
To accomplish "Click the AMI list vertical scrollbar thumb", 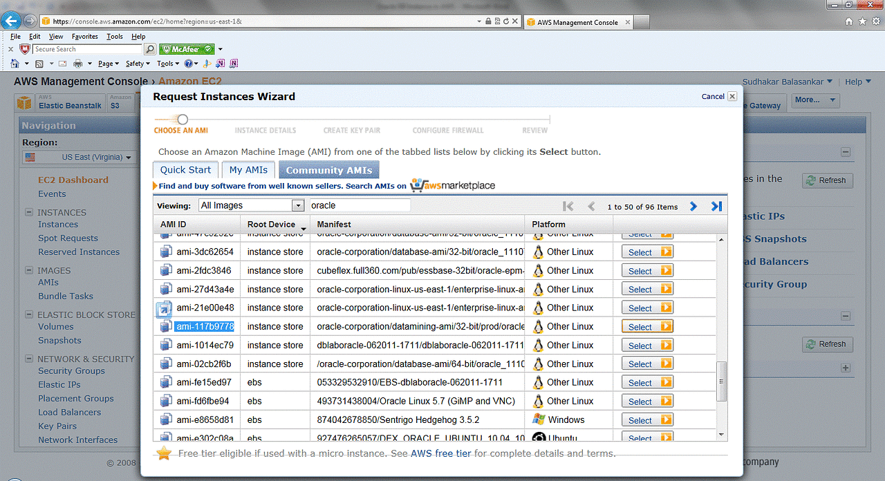I will point(722,381).
